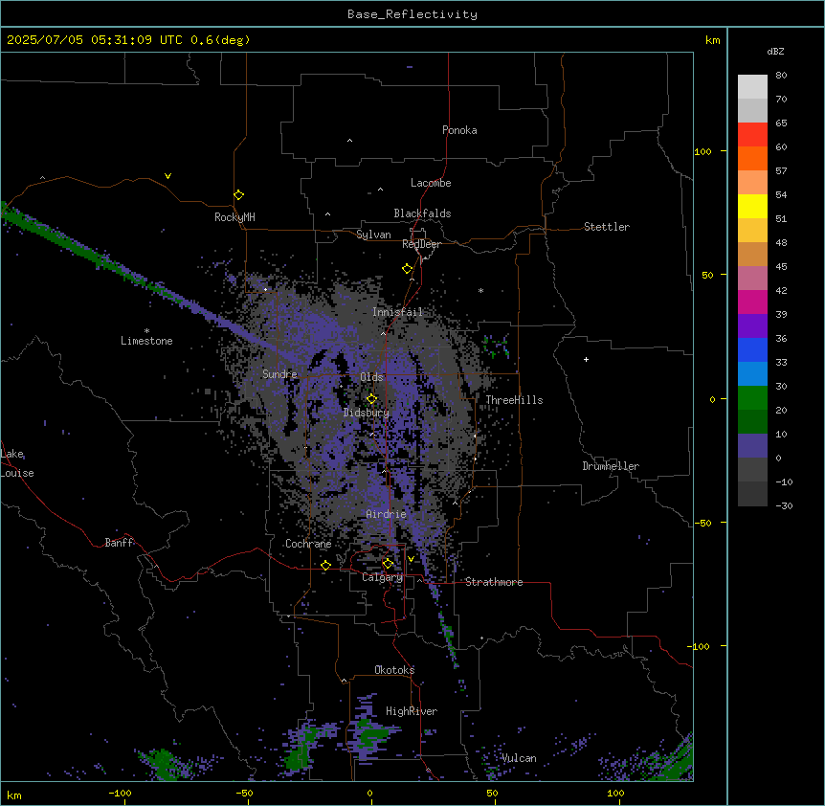Screen dimensions: 825x806
Task: Select the yellow 51-54 dBZ legend swatch
Action: tap(752, 206)
